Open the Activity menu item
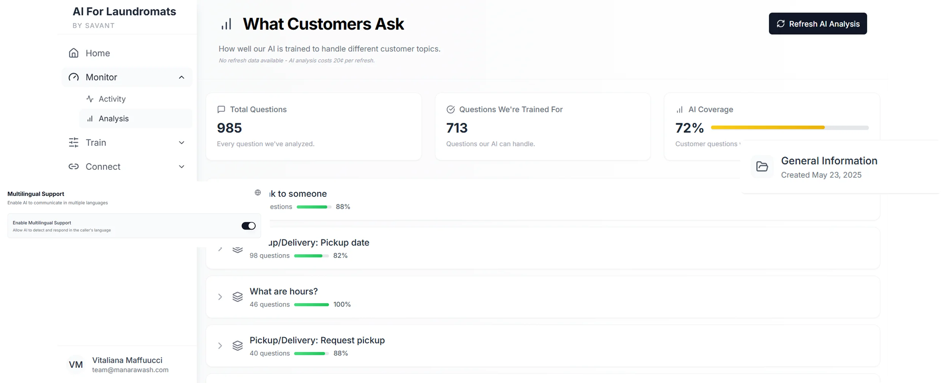942x383 pixels. pyautogui.click(x=112, y=99)
